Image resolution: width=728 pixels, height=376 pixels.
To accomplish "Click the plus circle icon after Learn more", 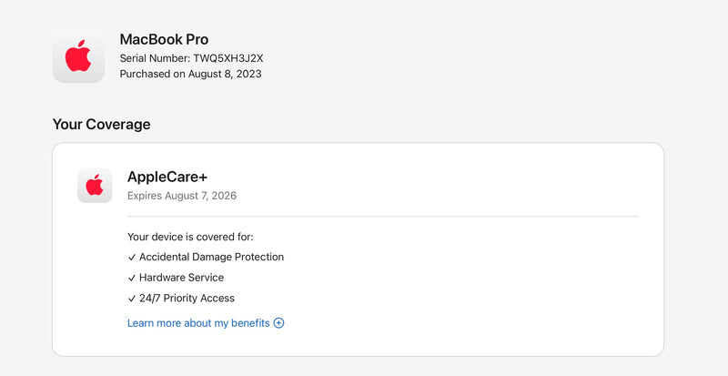I will [x=279, y=323].
